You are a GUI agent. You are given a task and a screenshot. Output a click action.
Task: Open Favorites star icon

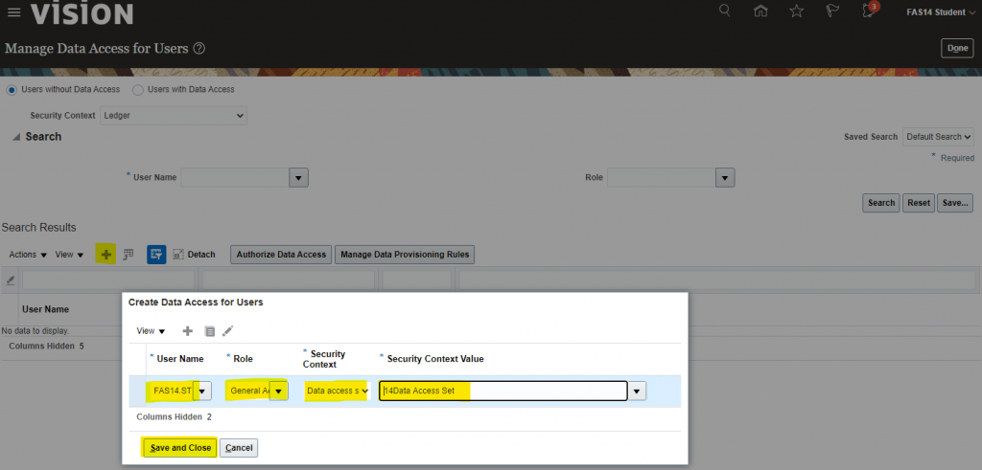click(x=796, y=11)
